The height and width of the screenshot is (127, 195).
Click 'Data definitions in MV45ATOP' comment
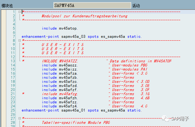(141, 61)
